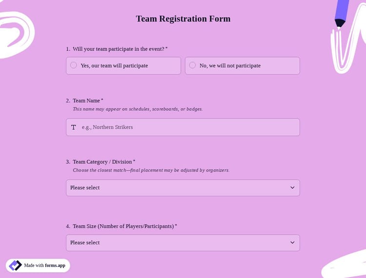Click the chevron arrow of Team Category dropdown

pos(292,188)
